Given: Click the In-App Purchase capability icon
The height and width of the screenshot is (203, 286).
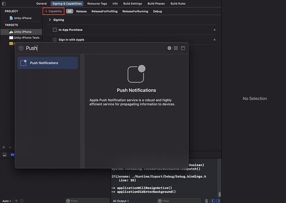Looking at the screenshot, I should coord(55,30).
